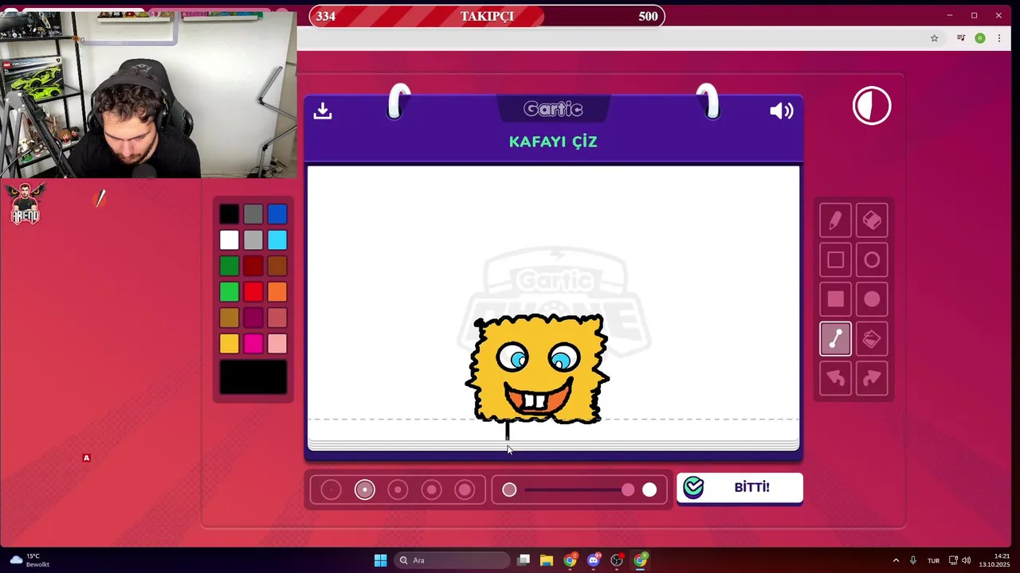Image resolution: width=1020 pixels, height=573 pixels.
Task: Expand the system tray hidden icons chevron
Action: point(896,560)
